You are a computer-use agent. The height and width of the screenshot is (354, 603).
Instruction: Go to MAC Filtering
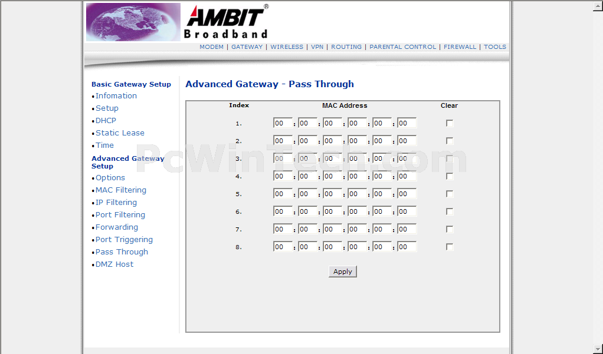(121, 190)
